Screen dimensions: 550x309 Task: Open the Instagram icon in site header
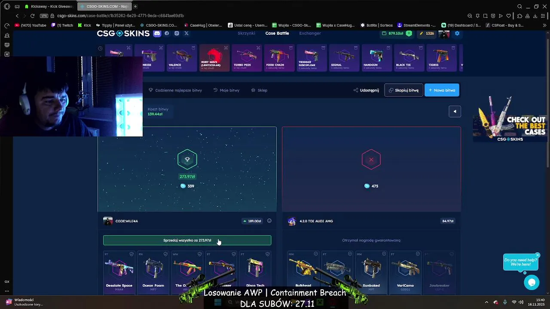pyautogui.click(x=177, y=33)
